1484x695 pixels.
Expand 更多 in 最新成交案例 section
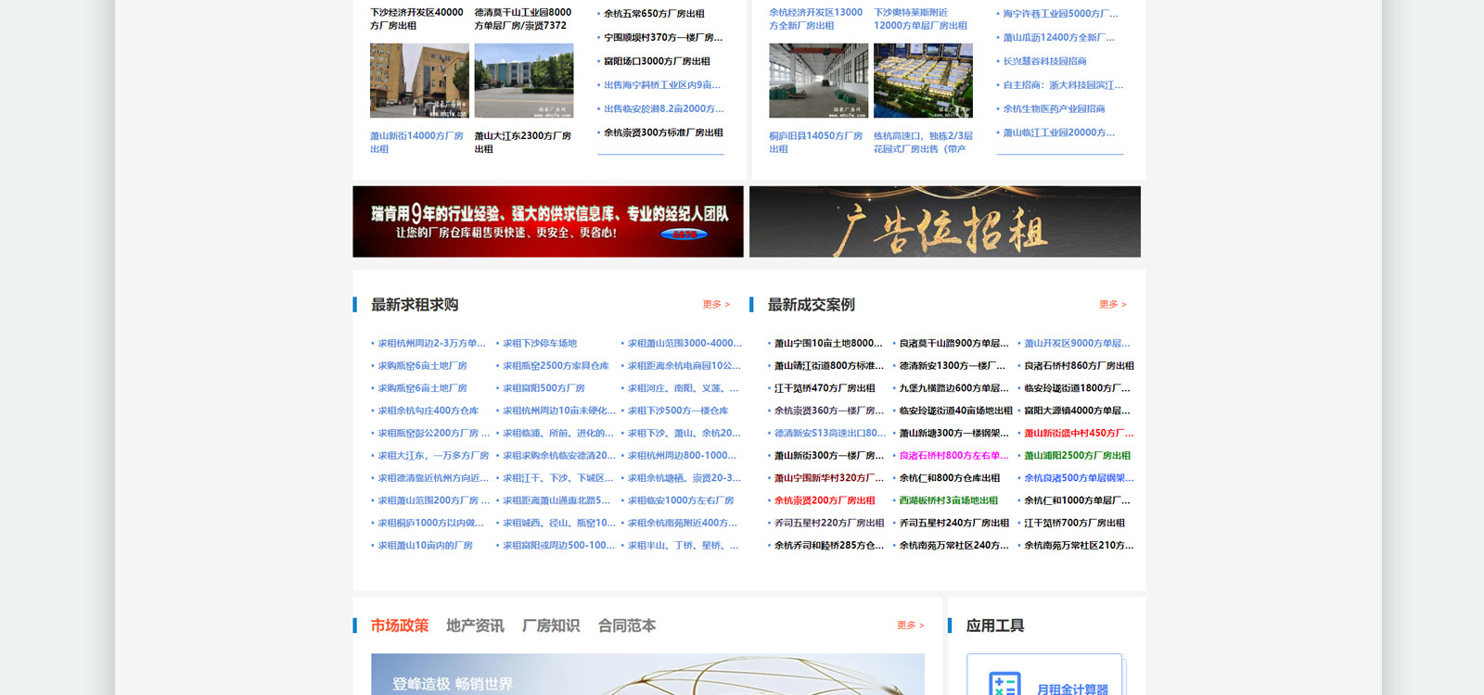click(x=1112, y=305)
